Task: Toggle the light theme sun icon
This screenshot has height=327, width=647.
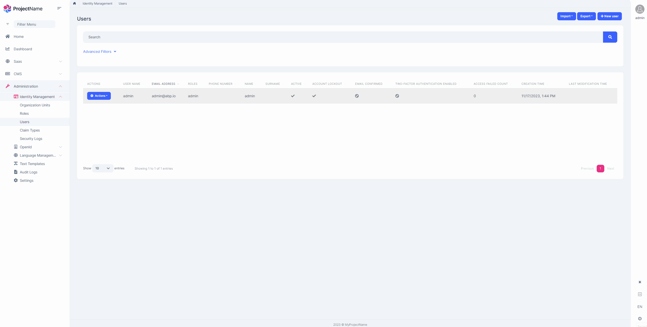Action: (x=640, y=282)
